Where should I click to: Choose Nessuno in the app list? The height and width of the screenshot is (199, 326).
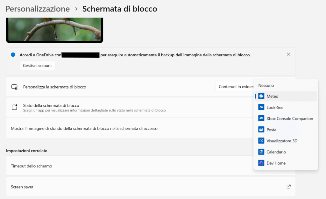pyautogui.click(x=266, y=85)
